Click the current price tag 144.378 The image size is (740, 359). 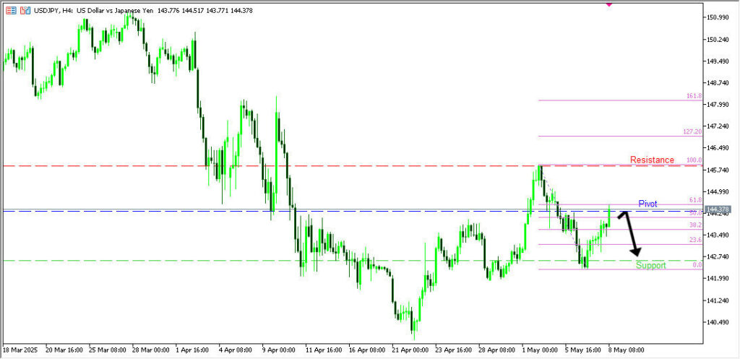pyautogui.click(x=720, y=209)
